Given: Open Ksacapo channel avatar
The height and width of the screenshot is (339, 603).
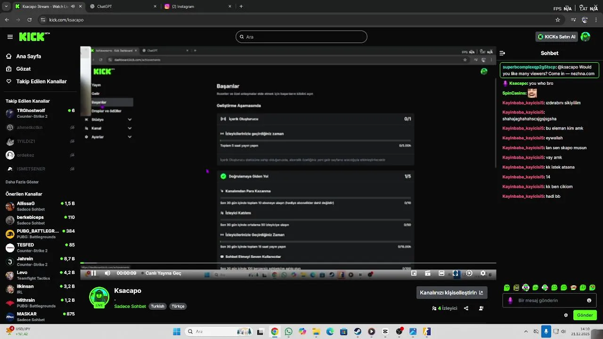Looking at the screenshot, I should 99,297.
